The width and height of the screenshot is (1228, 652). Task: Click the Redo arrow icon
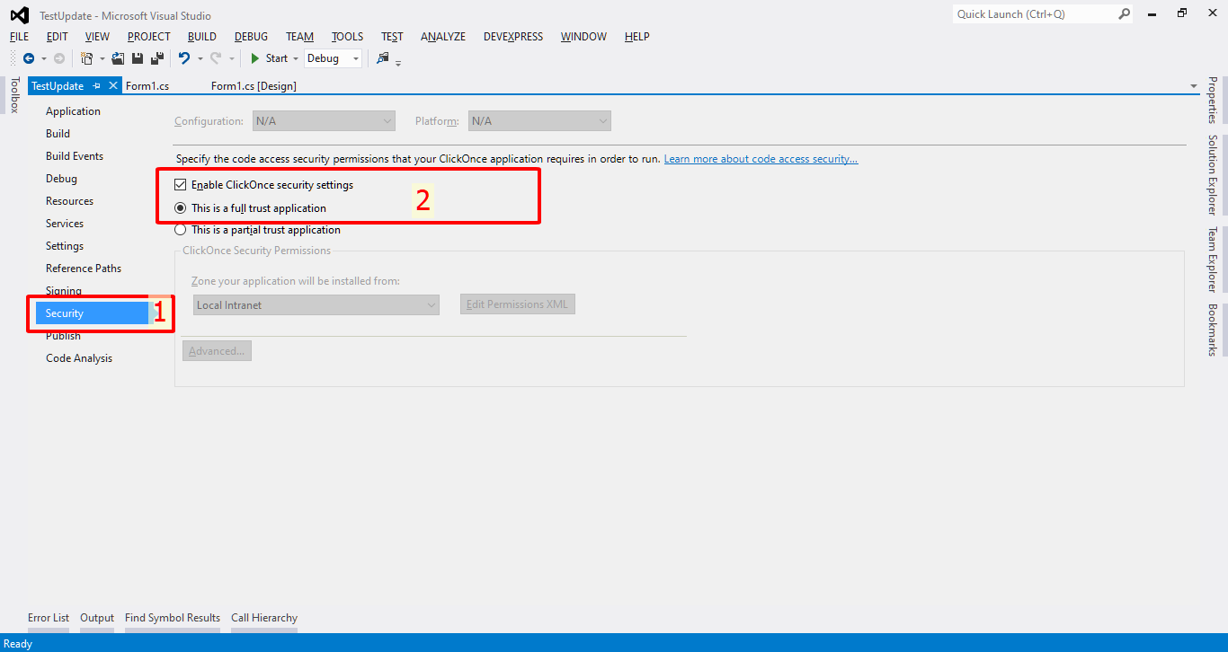(x=216, y=58)
